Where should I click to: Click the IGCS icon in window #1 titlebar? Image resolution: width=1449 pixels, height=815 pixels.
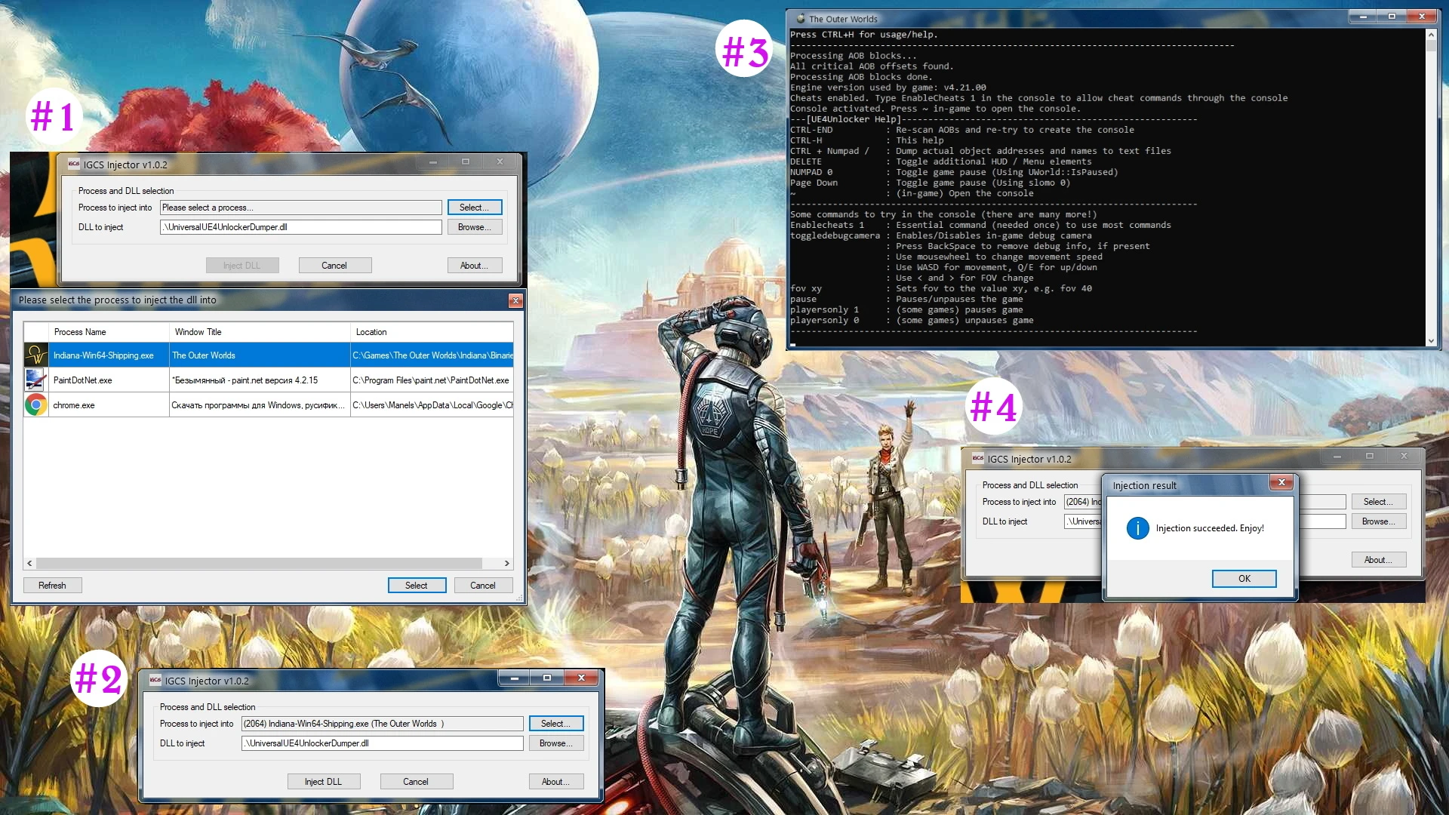(x=75, y=164)
